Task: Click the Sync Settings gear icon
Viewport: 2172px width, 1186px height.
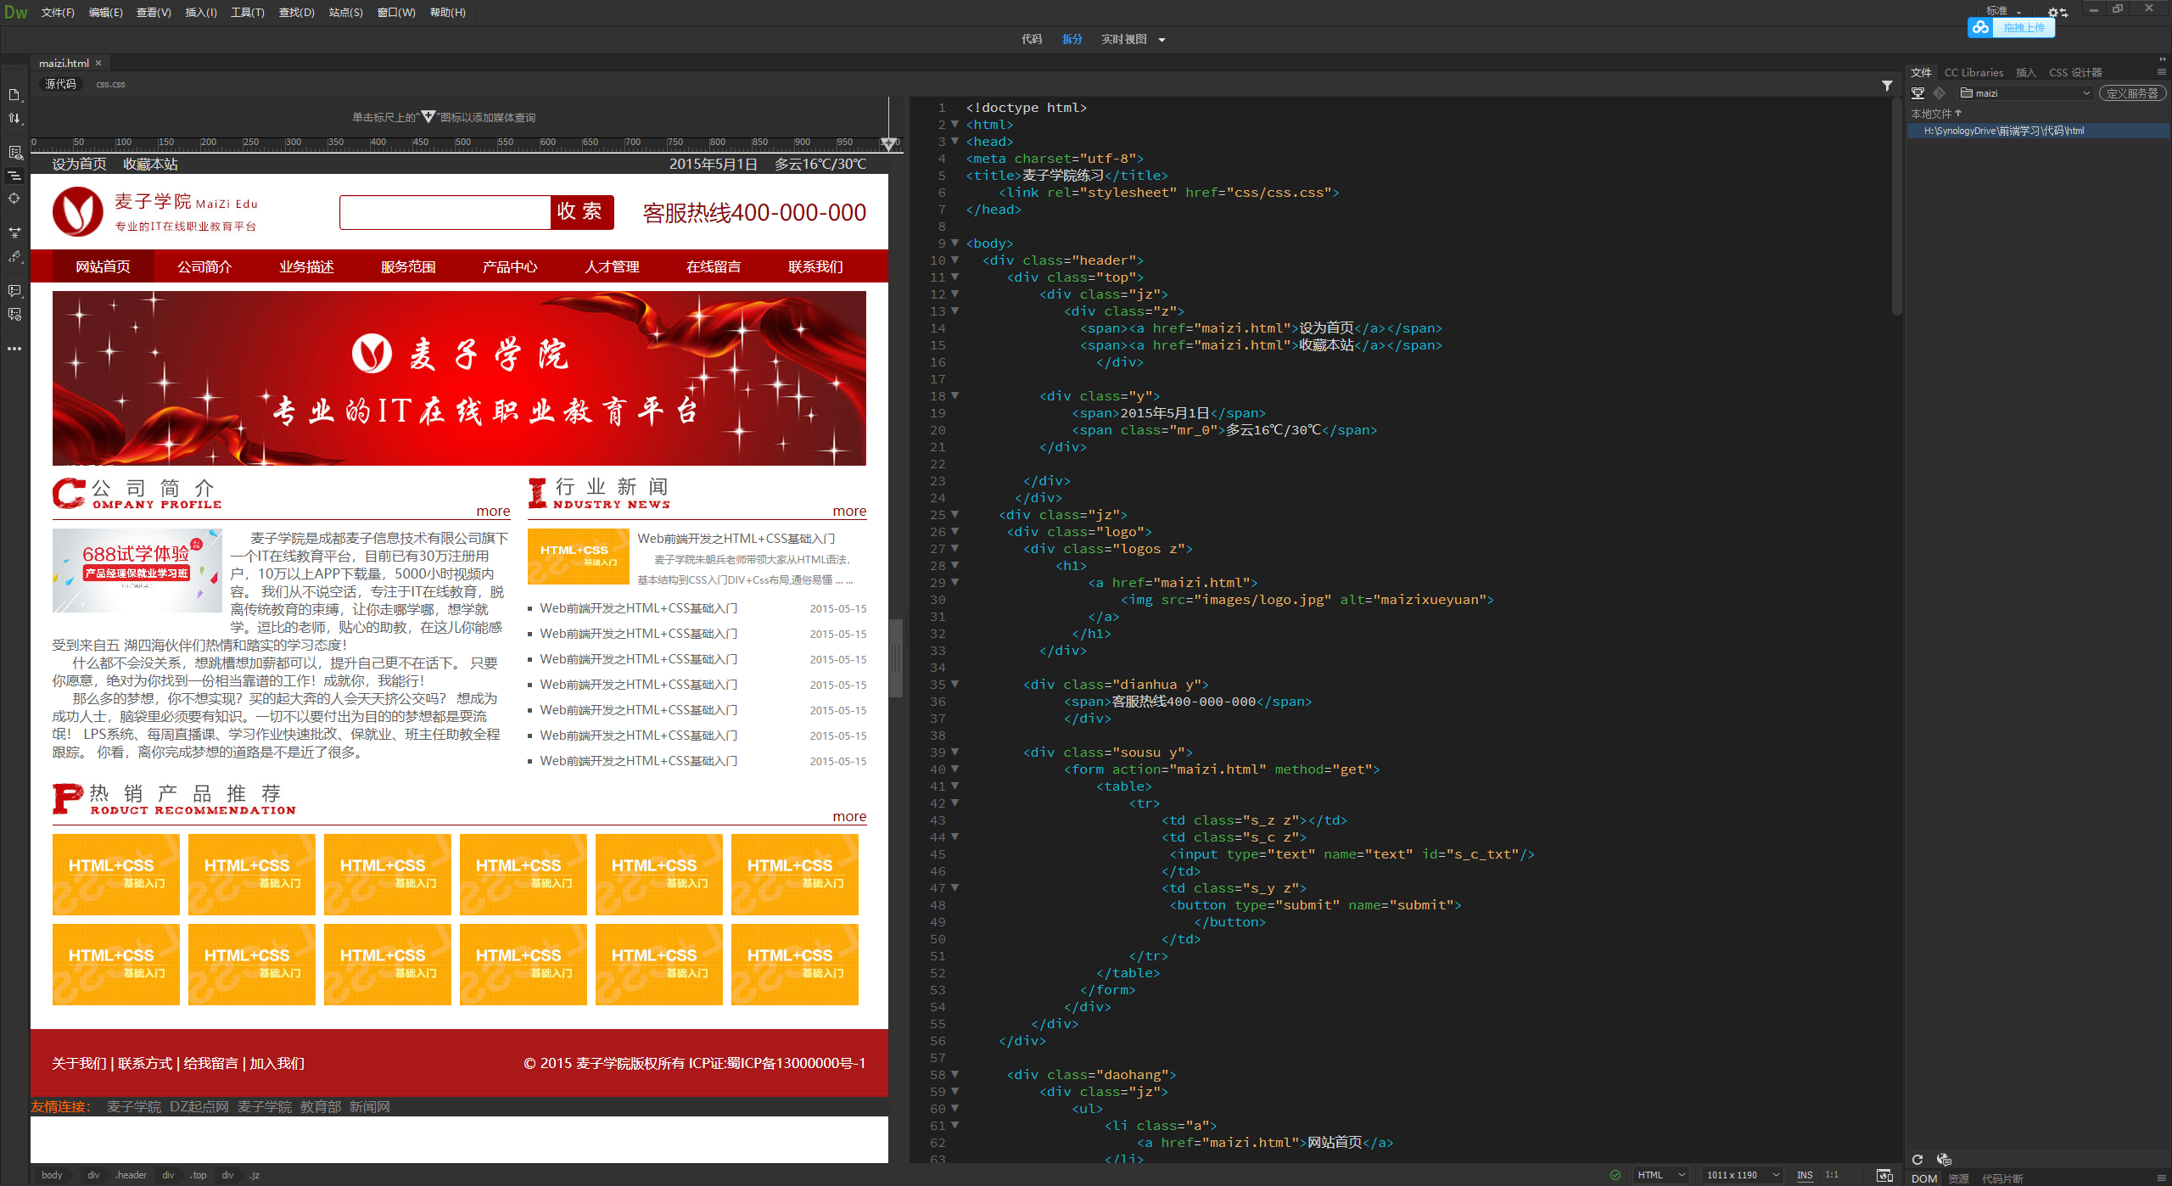Action: coord(2057,12)
